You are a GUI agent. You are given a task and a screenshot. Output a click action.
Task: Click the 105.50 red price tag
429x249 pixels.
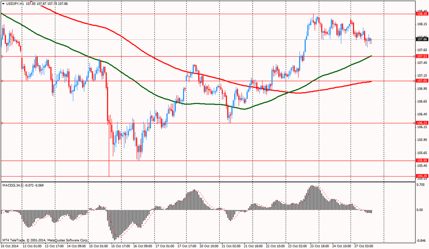pos(421,161)
